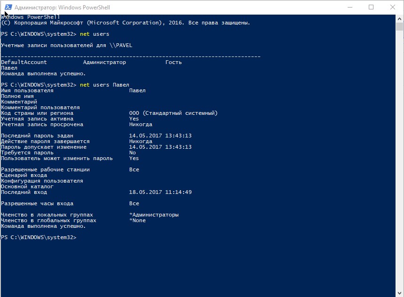The width and height of the screenshot is (404, 297).
Task: Click the empty prompt on the last line
Action: point(39,237)
